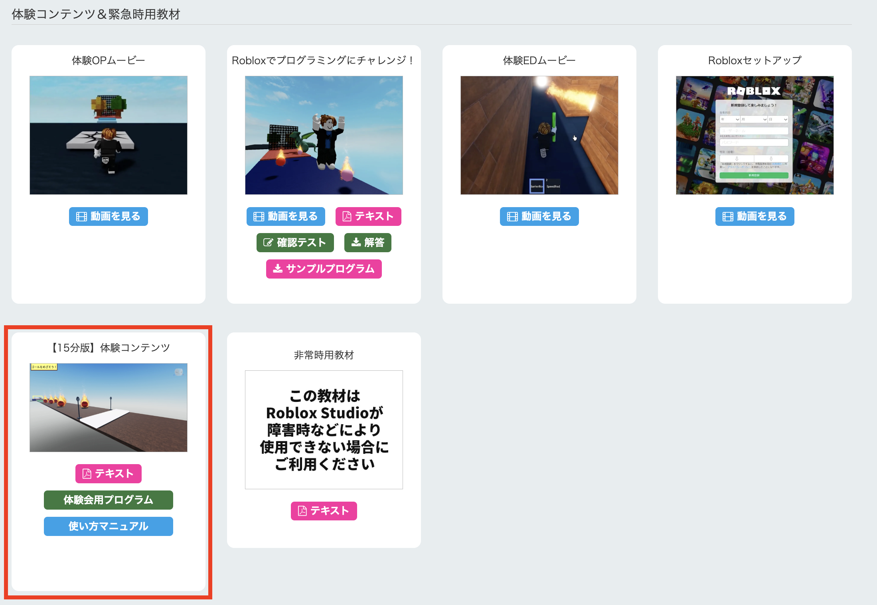Open the 使い方マニュアル
This screenshot has height=605, width=877.
point(108,526)
